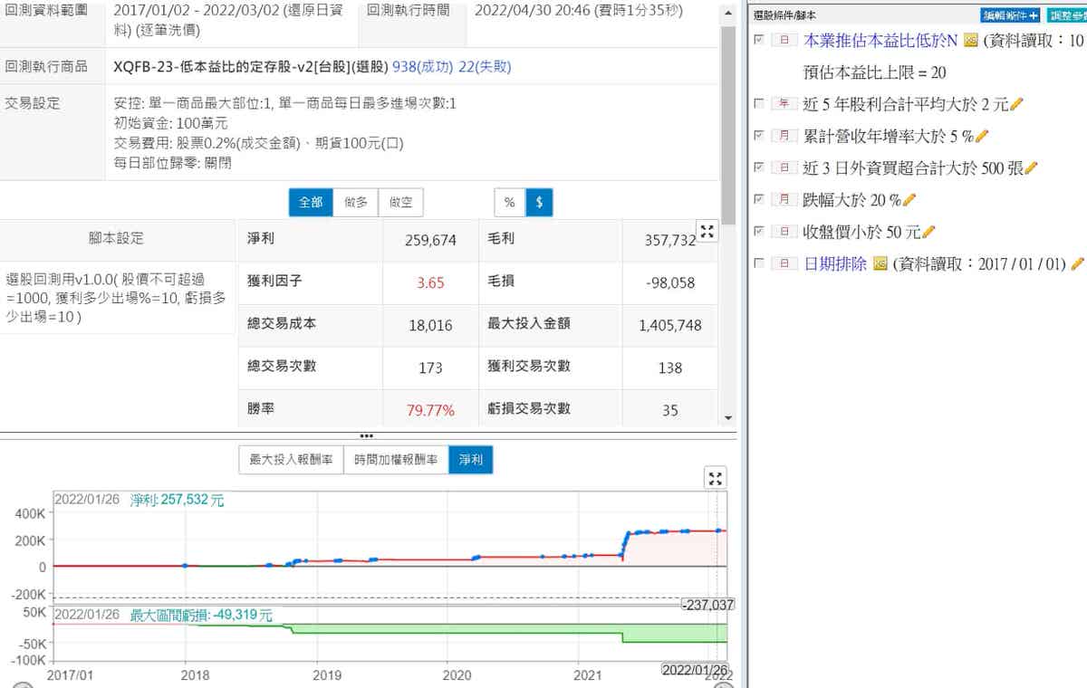Open the script icon beside 本業推估本益比低於N
The image size is (1087, 688).
[x=970, y=40]
